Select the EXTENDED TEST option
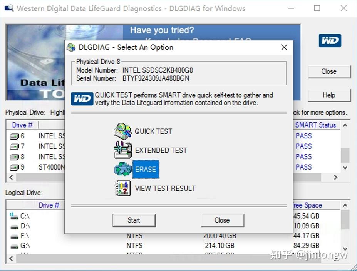This screenshot has width=357, height=271. pos(161,150)
